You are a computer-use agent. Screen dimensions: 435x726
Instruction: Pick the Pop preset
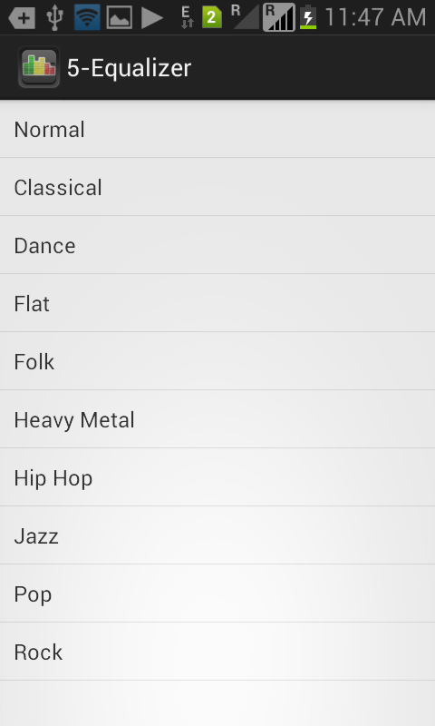coord(217,594)
